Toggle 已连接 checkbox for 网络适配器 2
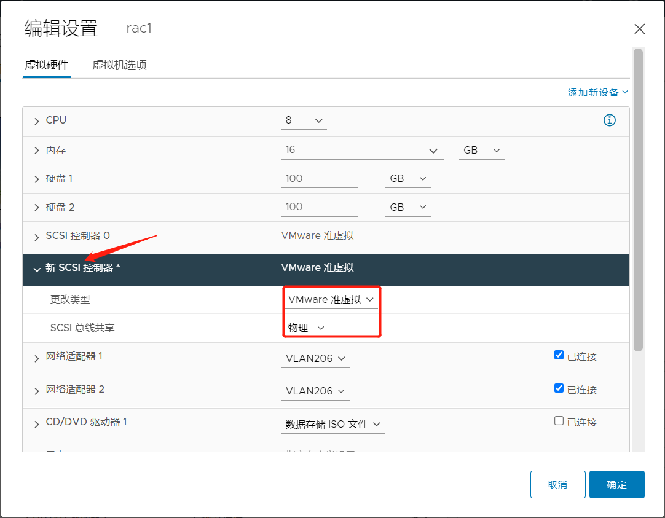Viewport: 665px width, 518px height. click(x=559, y=388)
